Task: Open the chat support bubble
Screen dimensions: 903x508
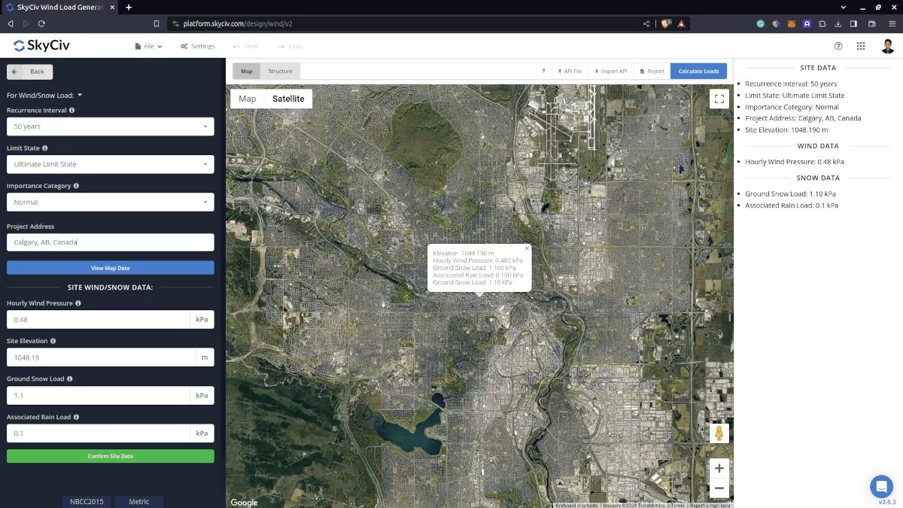Action: pos(881,486)
